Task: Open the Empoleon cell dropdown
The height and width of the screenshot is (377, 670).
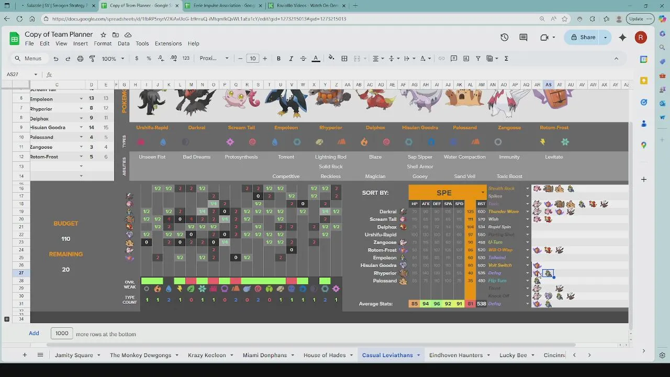Action: (x=81, y=99)
